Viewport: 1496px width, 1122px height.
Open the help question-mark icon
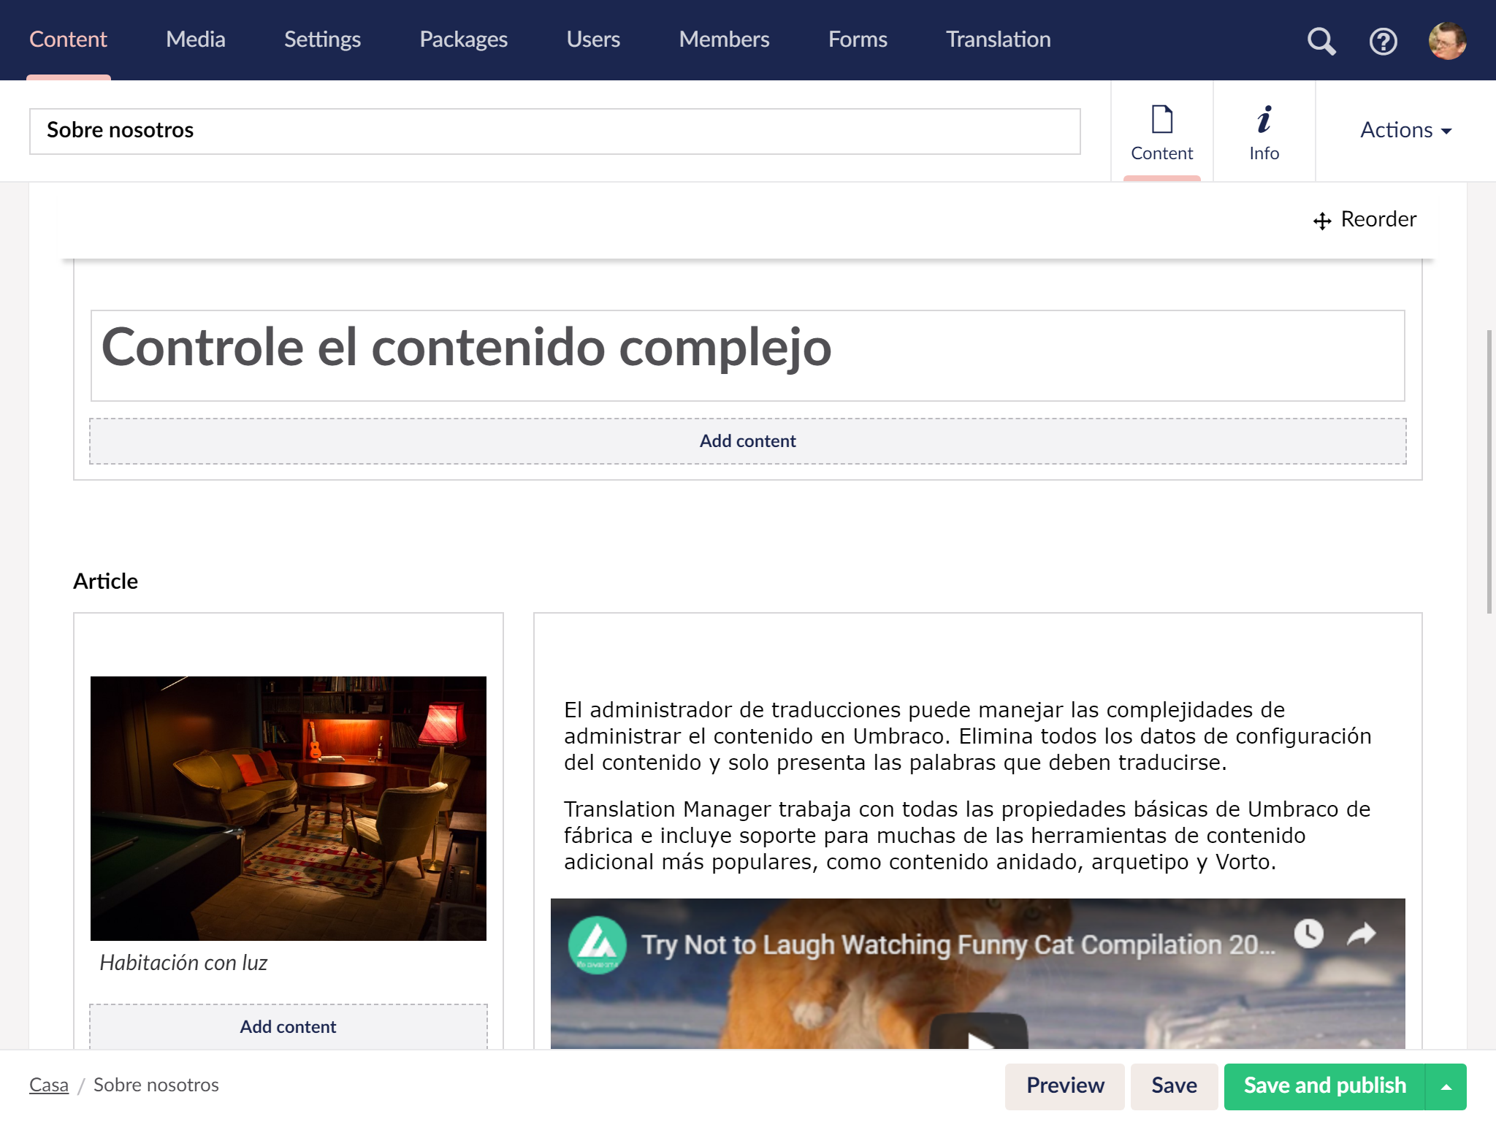[1383, 41]
